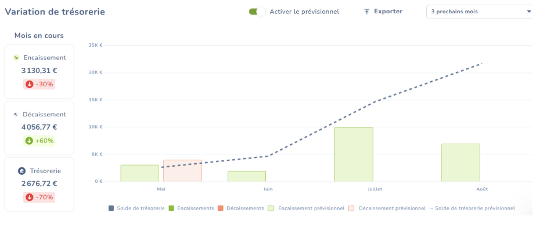Viewport: 547px width, 227px height.
Task: Toggle Décaissements legend swatch
Action: pos(221,208)
